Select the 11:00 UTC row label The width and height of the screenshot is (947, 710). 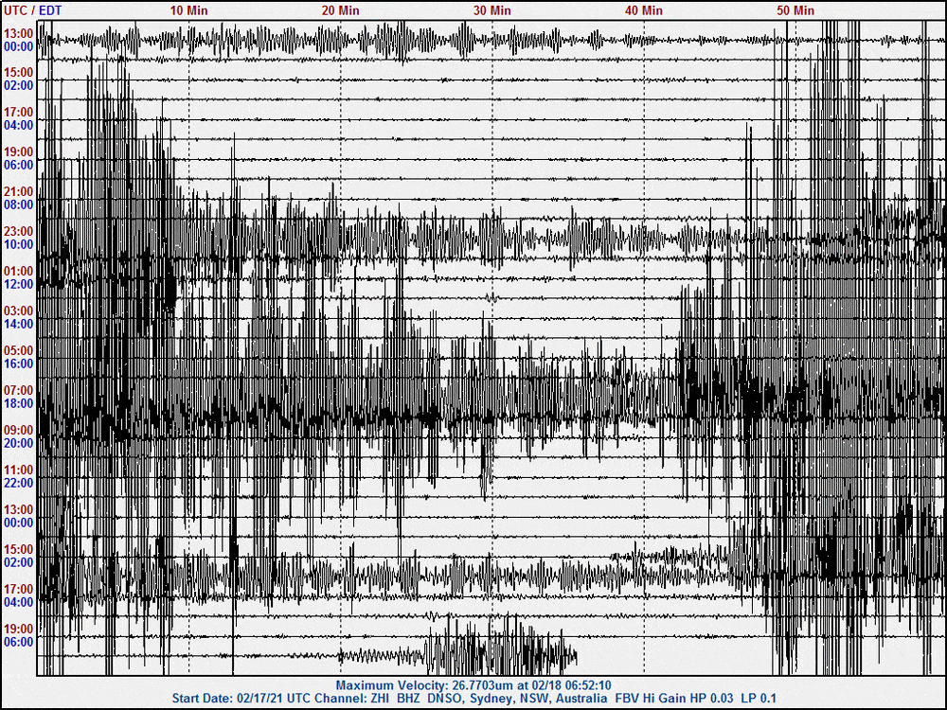tap(19, 470)
